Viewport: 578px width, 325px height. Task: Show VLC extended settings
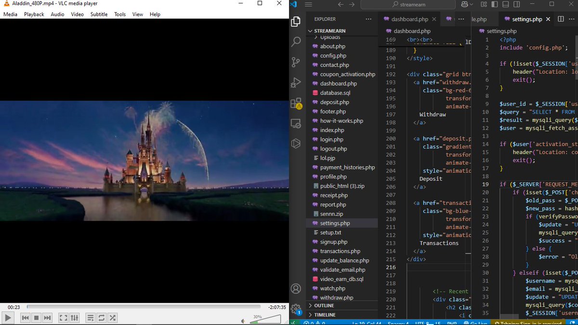tap(74, 318)
